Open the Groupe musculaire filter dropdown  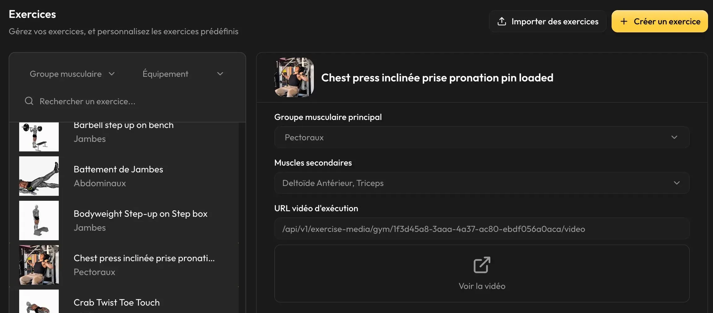point(72,74)
